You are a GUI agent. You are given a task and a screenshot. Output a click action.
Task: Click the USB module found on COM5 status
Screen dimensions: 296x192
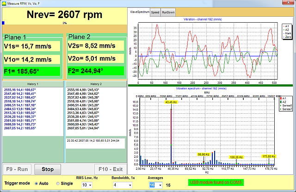pos(216,182)
